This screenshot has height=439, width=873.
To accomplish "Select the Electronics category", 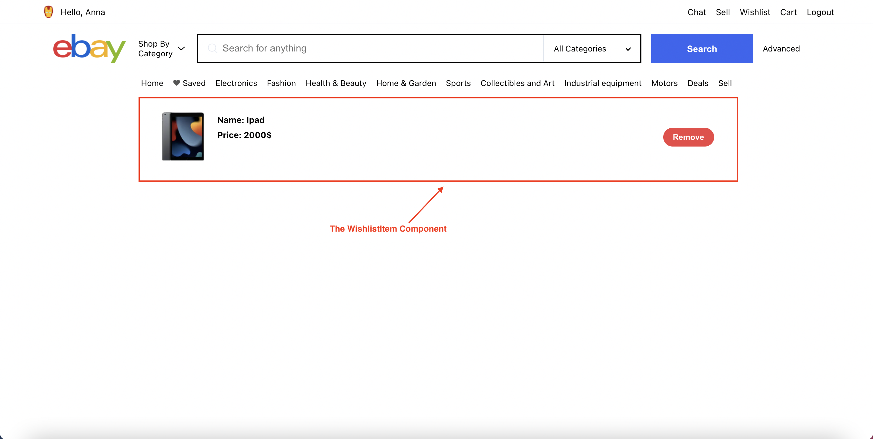I will pyautogui.click(x=236, y=83).
